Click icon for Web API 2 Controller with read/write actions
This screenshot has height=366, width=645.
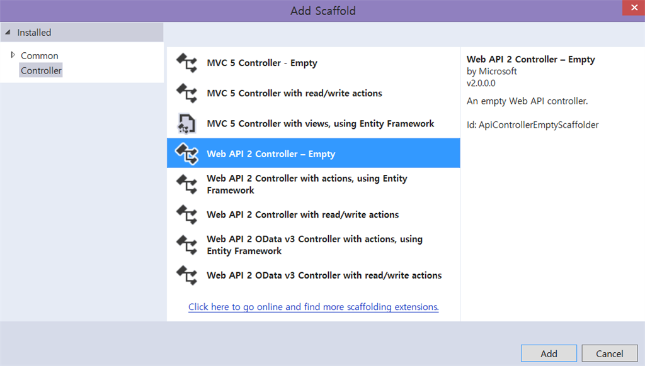point(186,214)
